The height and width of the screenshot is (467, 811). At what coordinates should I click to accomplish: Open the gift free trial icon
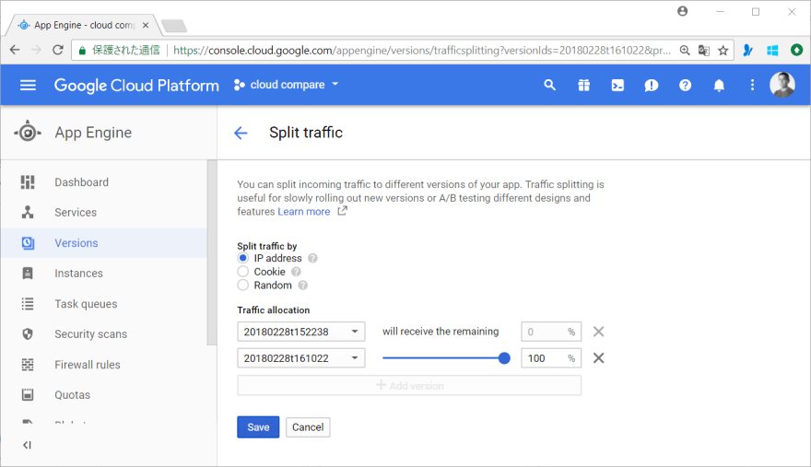tap(584, 86)
